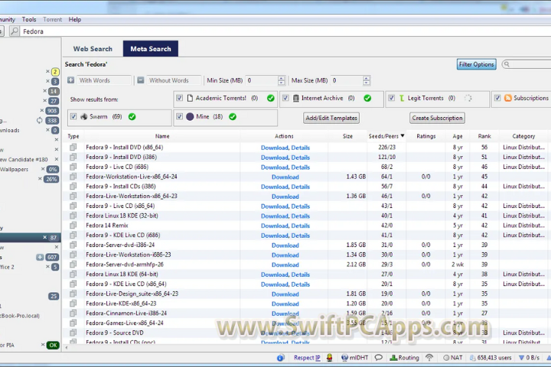Click the wifi signal icon in the status bar
Screen dimensions: 551x367
[x=429, y=358]
